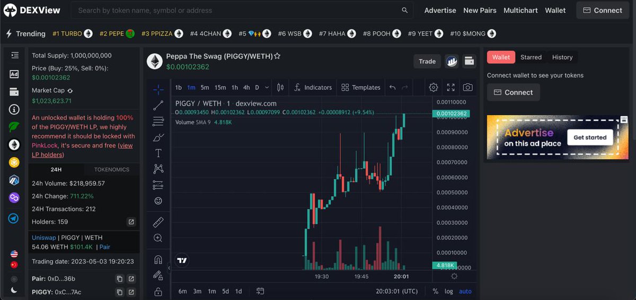
Task: Open Multichart in top navigation
Action: click(x=521, y=10)
